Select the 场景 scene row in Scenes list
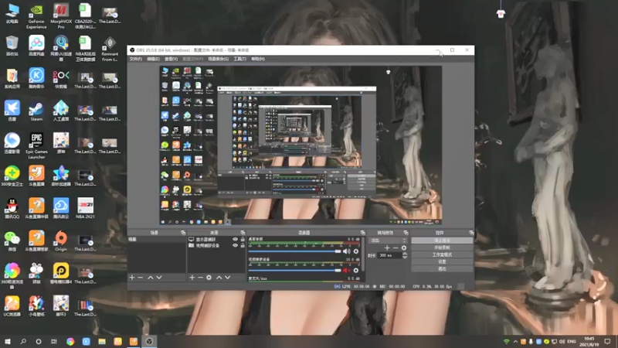618x348 pixels. [157, 239]
